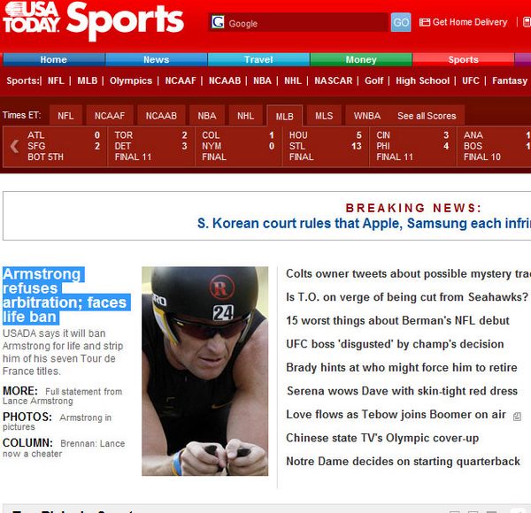
Task: Switch scoreboard to the WNBA tab
Action: [367, 116]
